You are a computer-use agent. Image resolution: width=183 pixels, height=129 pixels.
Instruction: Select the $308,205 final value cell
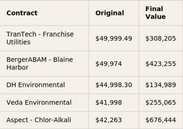point(160,39)
